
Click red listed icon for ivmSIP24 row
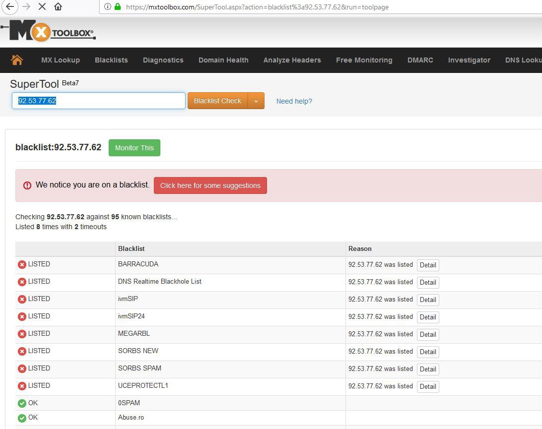pyautogui.click(x=22, y=316)
